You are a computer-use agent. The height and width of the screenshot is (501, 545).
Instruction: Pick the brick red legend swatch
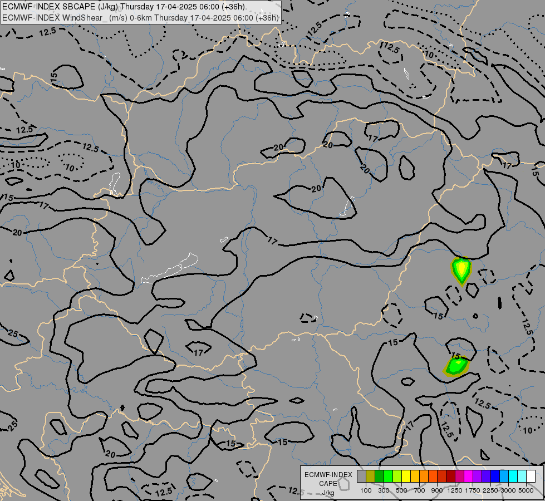[442, 476]
